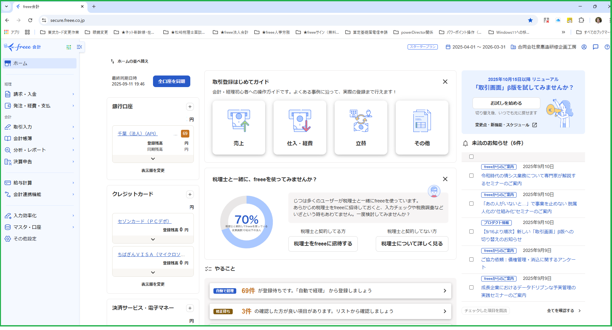Open the user account icon

click(584, 47)
